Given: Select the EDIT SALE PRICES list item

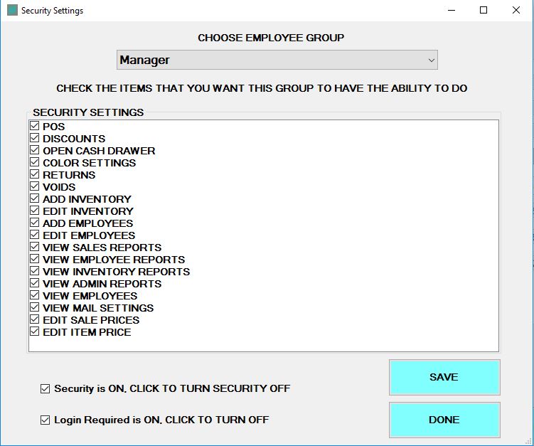Looking at the screenshot, I should [91, 320].
